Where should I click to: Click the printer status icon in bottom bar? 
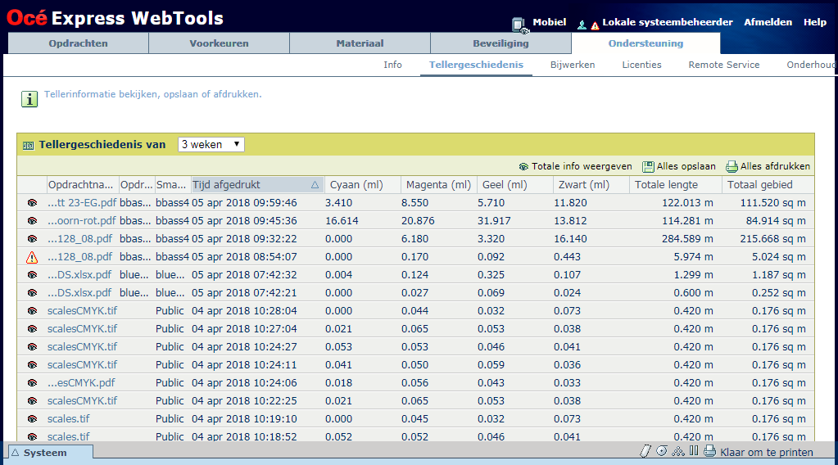point(709,452)
